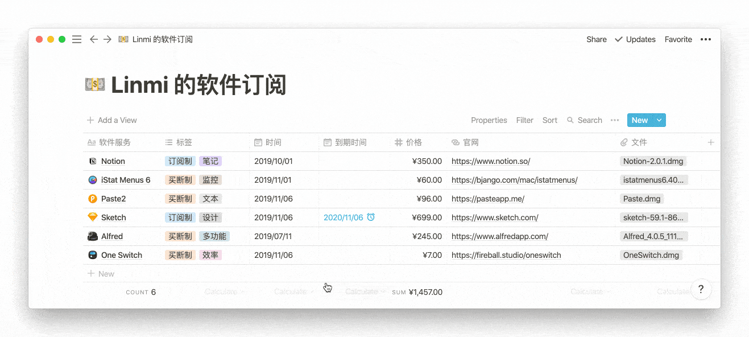The image size is (749, 337).
Task: Add a new column with plus icon
Action: 711,142
